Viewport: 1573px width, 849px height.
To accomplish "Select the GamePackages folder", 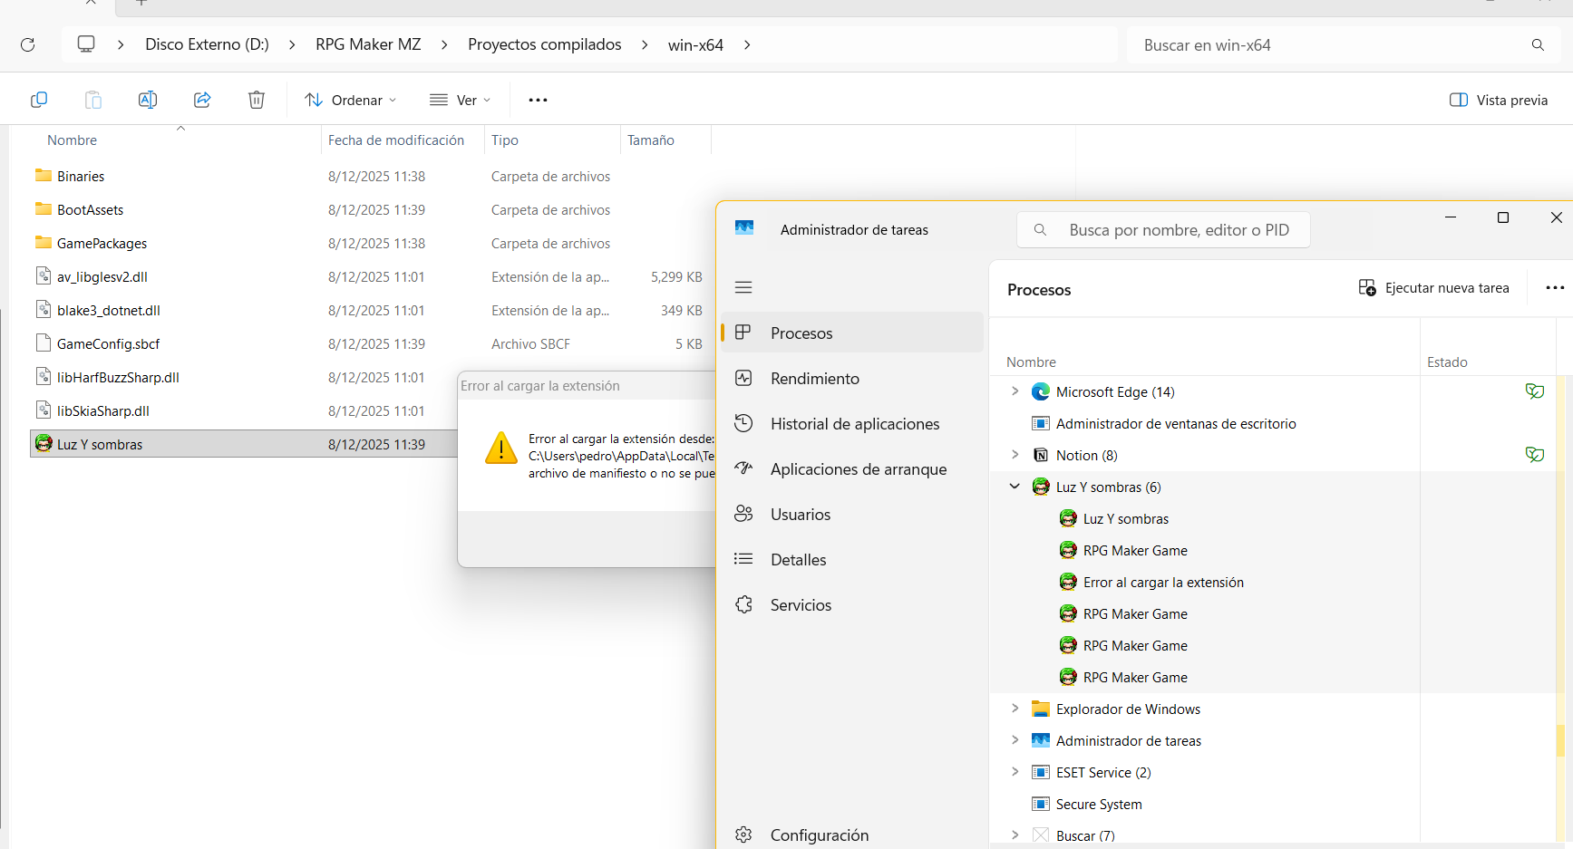I will click(102, 243).
